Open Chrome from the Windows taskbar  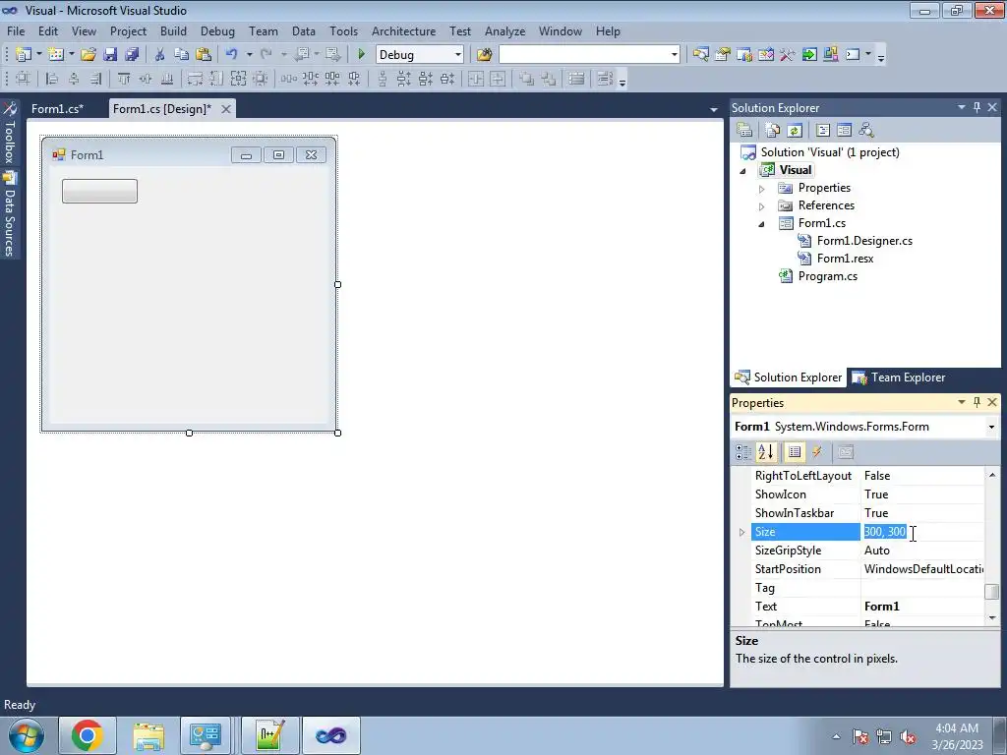[88, 735]
